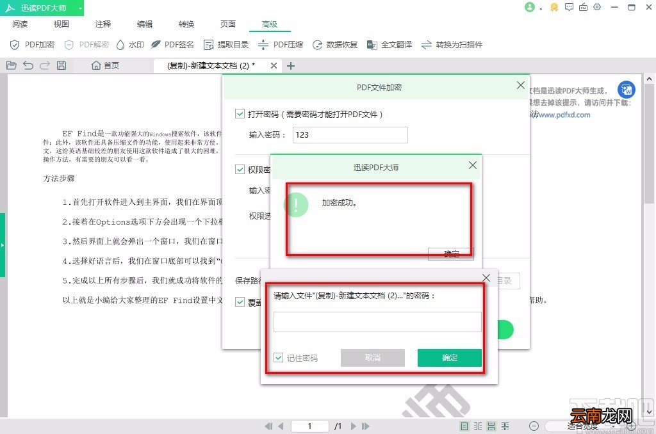The image size is (656, 434).
Task: Open the 转换 tab
Action: pos(186,24)
